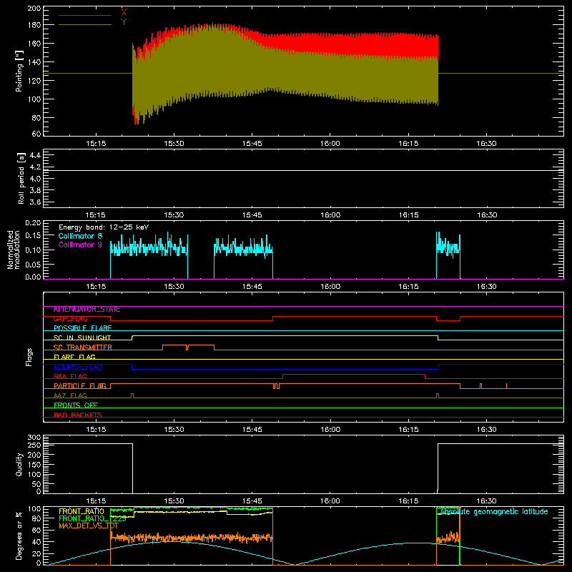Click the 300 tick on Quality axis
572x572 pixels.
34,438
